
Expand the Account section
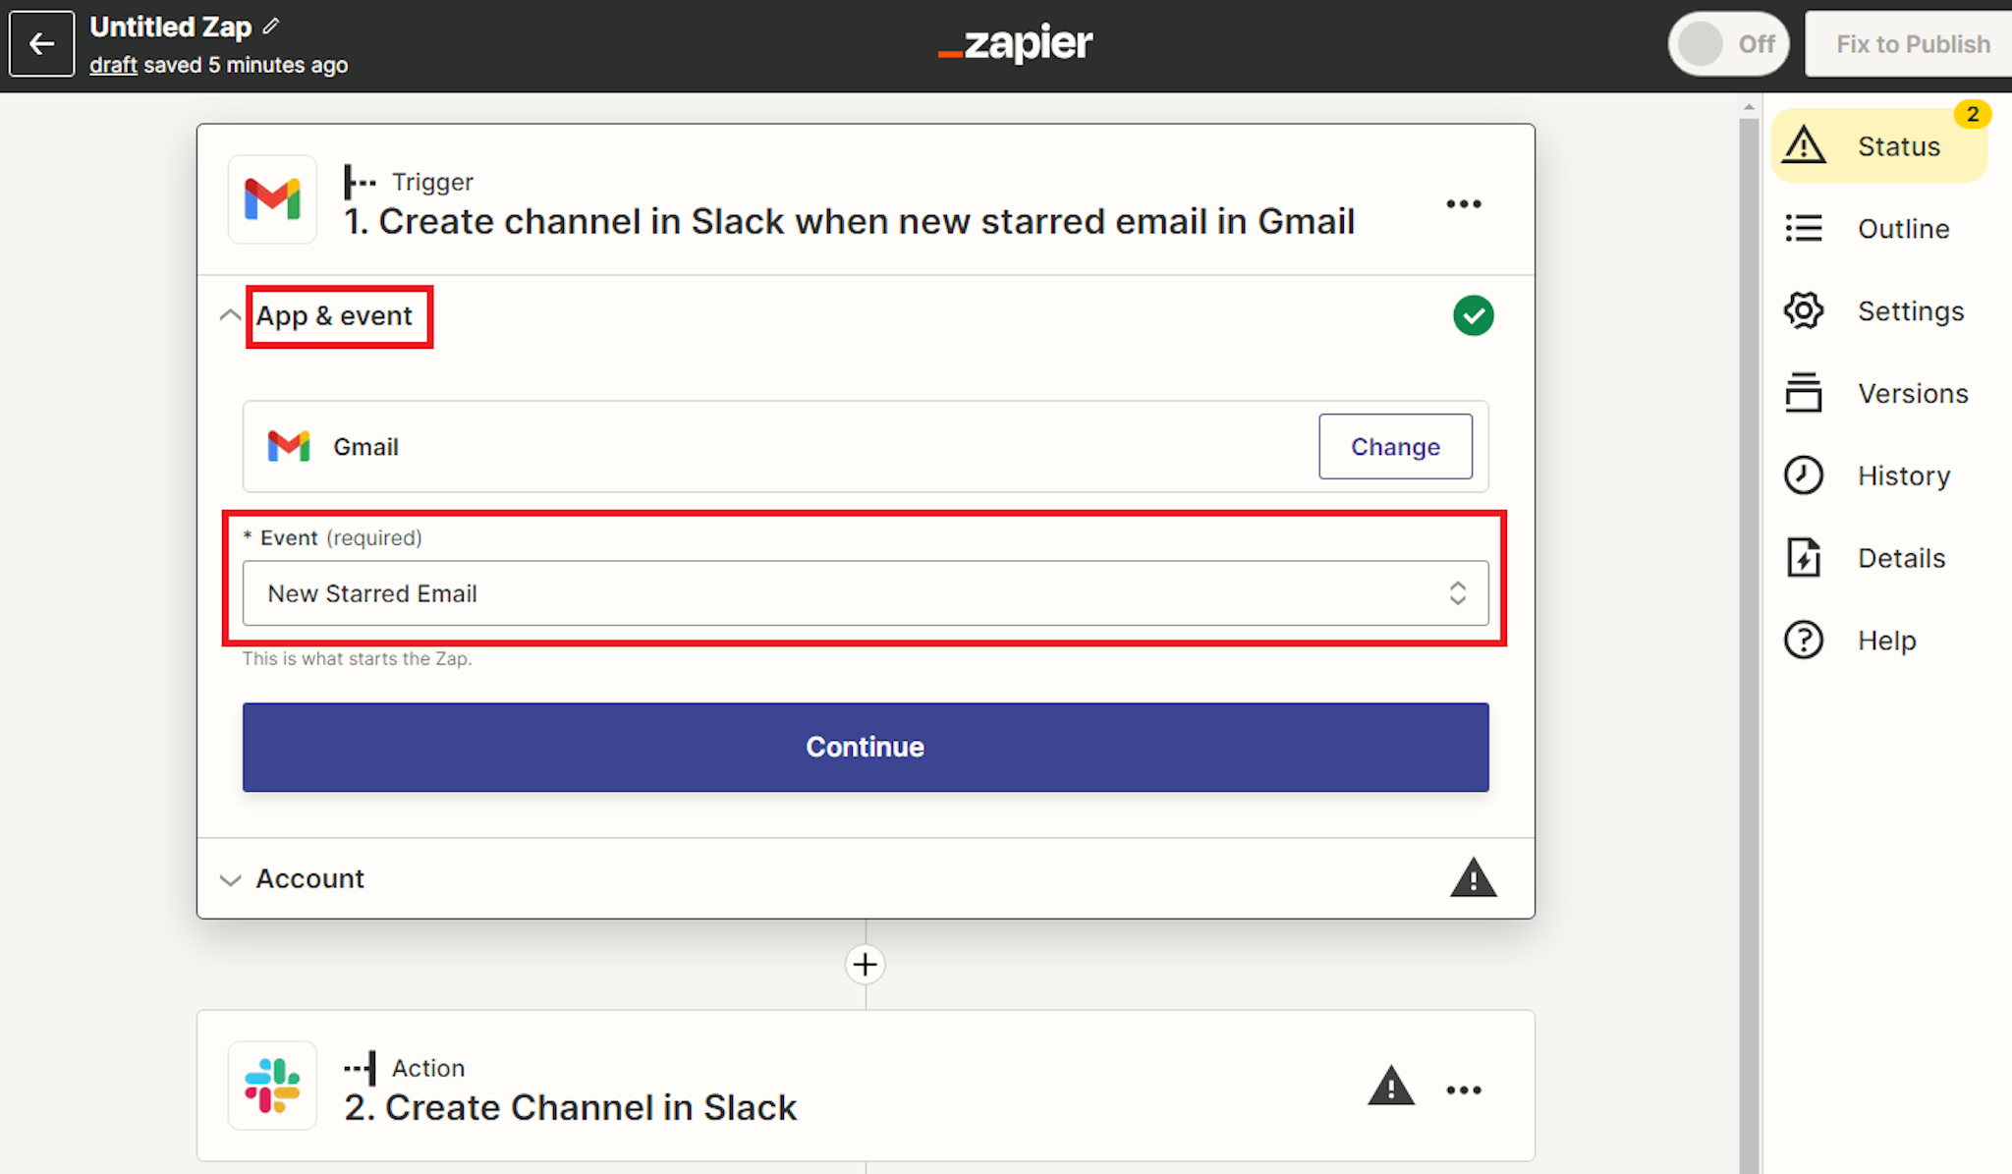[309, 878]
